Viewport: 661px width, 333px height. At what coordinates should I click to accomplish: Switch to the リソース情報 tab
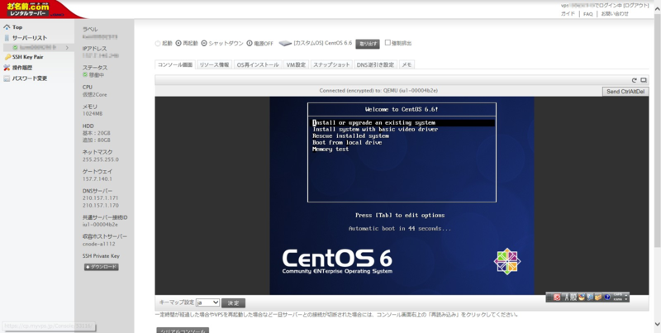tap(214, 65)
